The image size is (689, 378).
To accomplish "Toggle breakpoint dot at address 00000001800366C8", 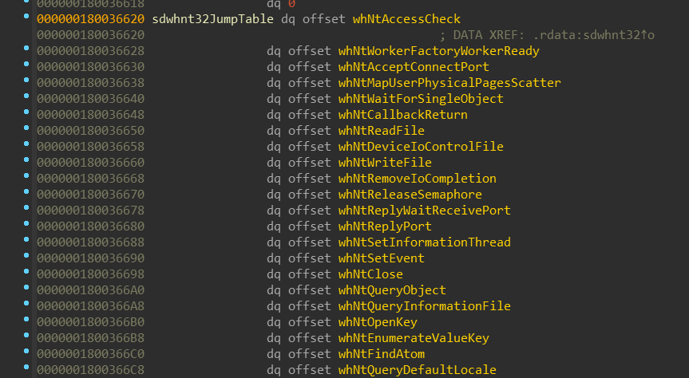I will pos(26,367).
